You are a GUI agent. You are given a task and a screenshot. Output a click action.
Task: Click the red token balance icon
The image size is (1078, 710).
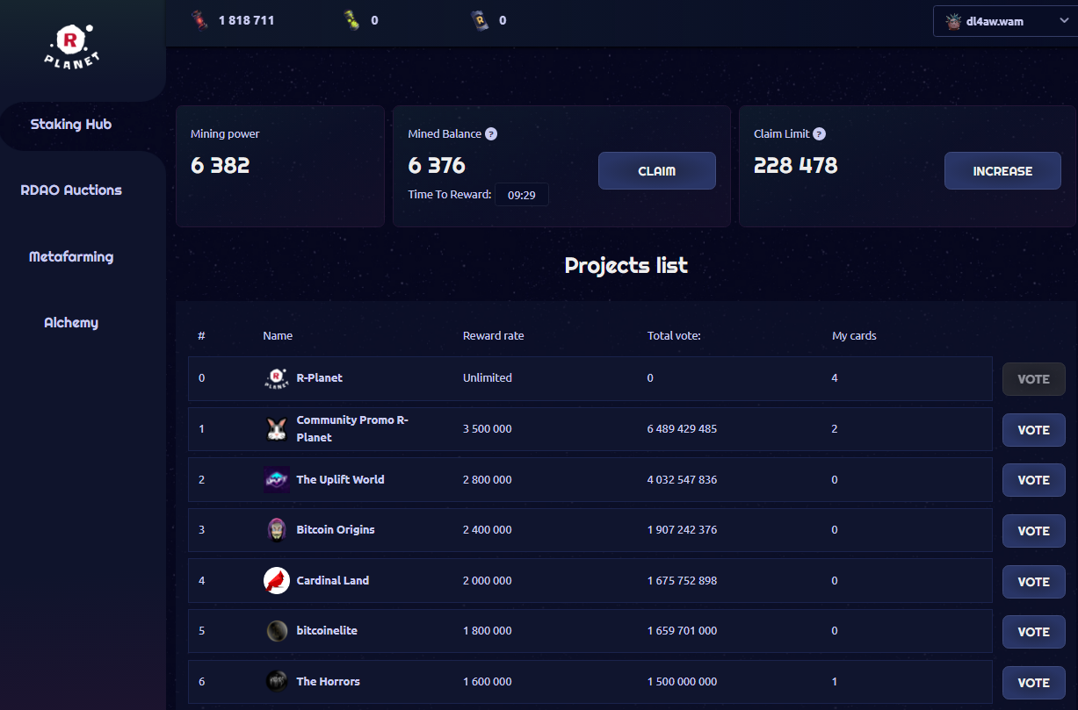199,20
